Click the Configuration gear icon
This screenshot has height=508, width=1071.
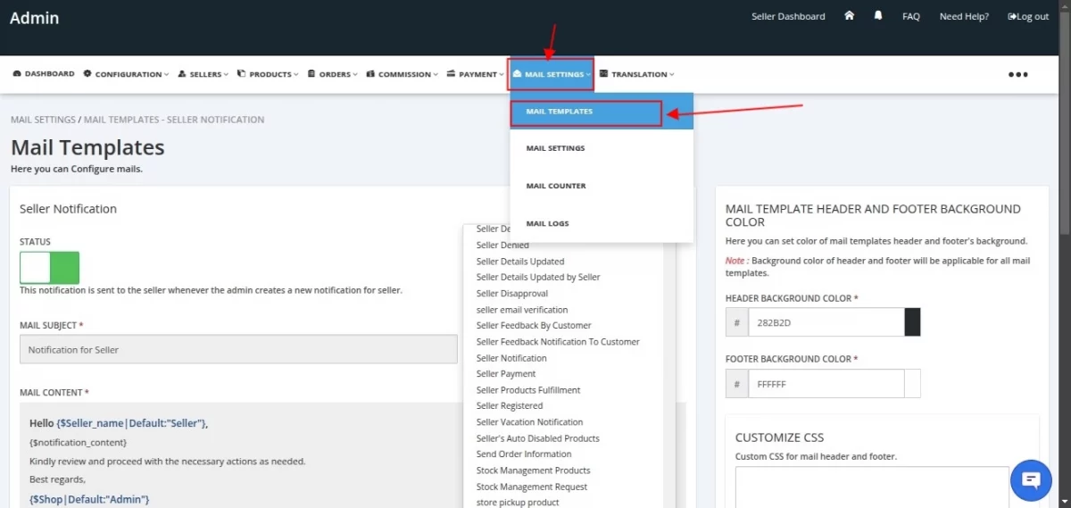point(87,74)
